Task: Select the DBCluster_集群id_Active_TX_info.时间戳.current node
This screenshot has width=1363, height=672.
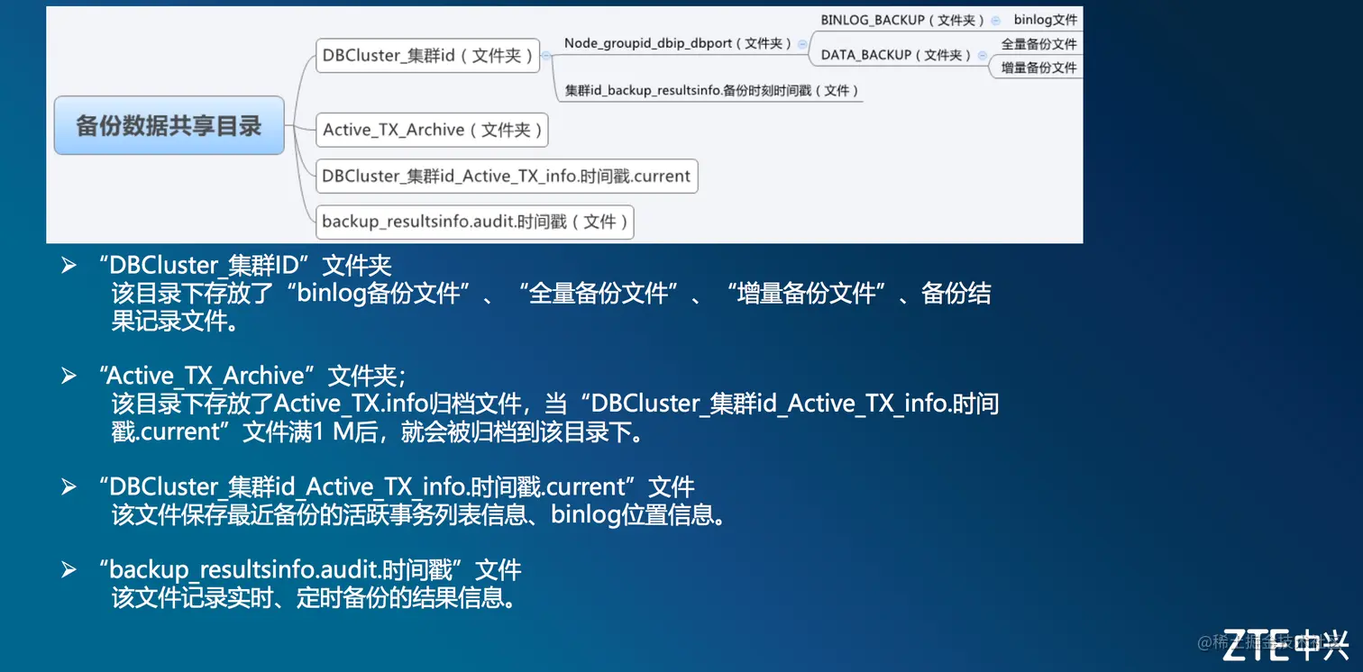Action: (x=507, y=176)
